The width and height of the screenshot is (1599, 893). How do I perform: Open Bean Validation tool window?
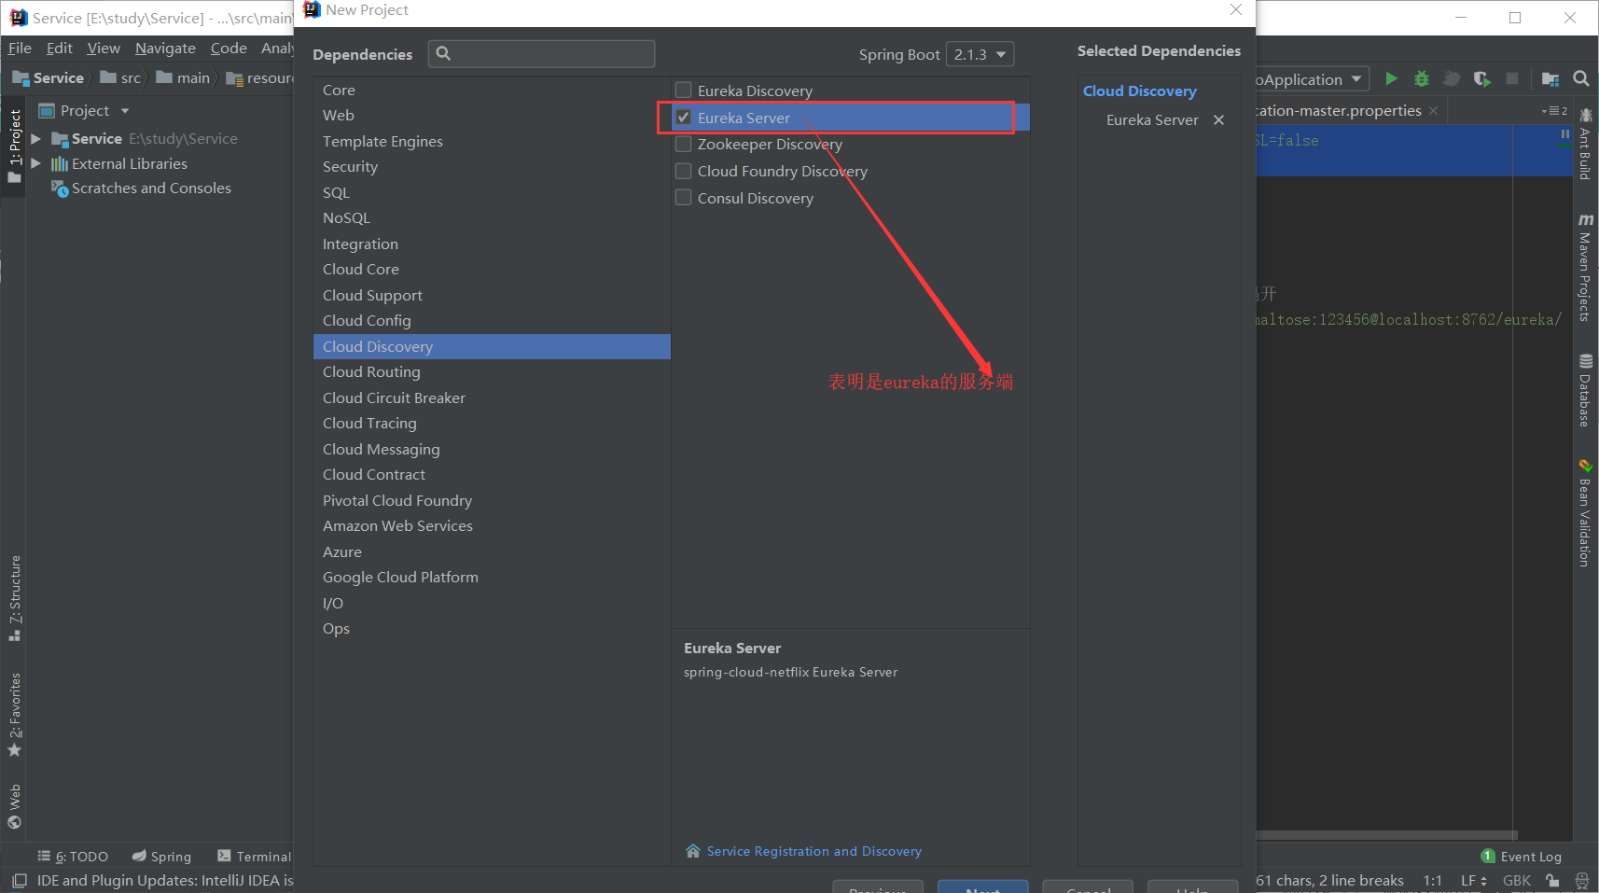tap(1585, 512)
